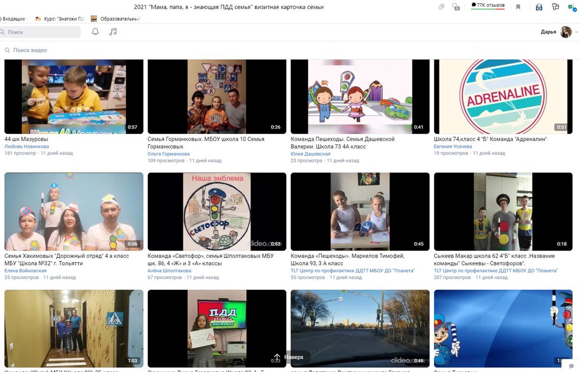The width and height of the screenshot is (580, 372).
Task: Click "181 просмотр" view count text
Action: (x=20, y=153)
